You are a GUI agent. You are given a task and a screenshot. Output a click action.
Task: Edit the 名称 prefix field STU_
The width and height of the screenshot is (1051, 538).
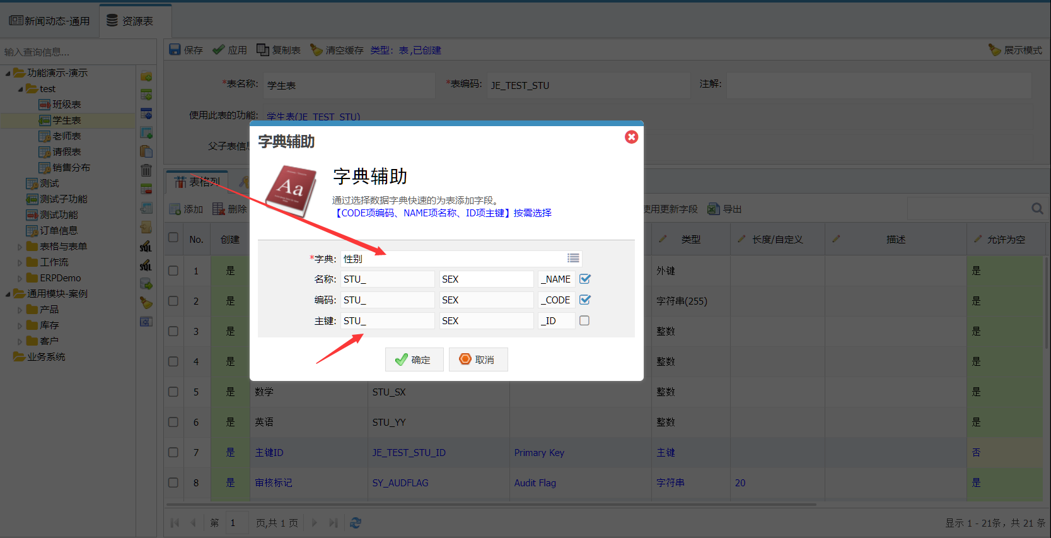click(388, 279)
